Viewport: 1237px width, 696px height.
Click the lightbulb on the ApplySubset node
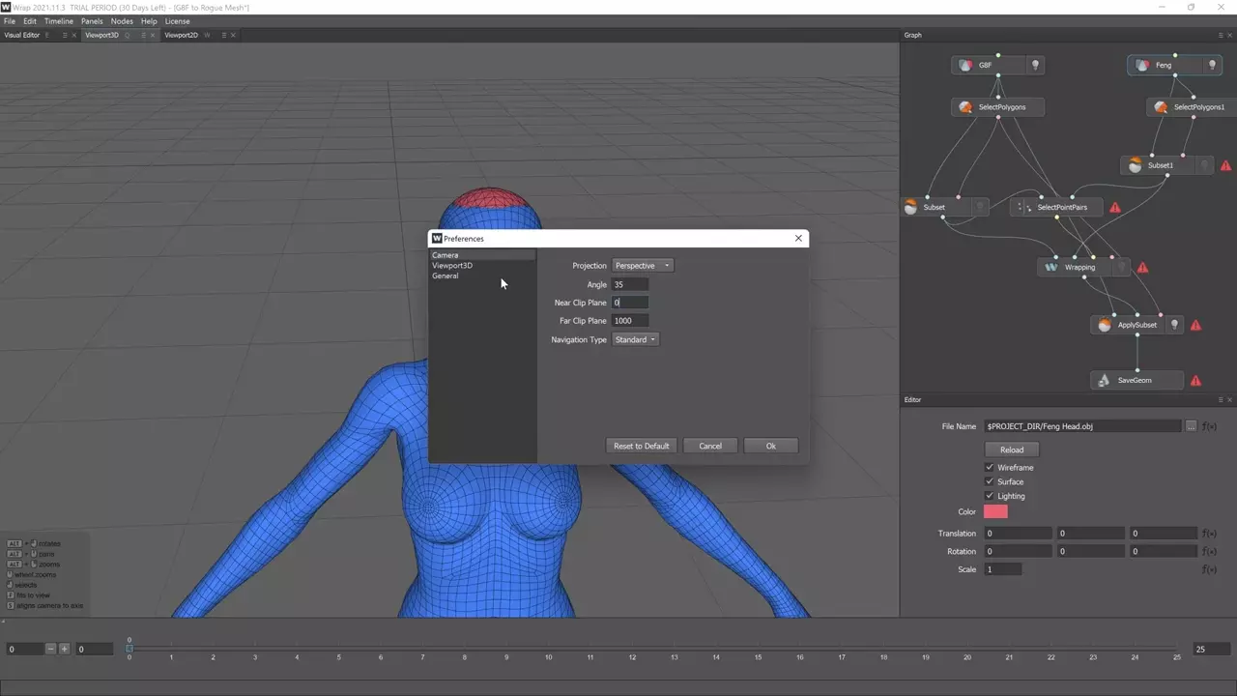click(1174, 325)
